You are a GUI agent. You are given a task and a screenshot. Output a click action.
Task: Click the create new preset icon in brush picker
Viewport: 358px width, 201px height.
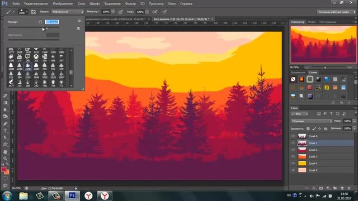pyautogui.click(x=78, y=28)
